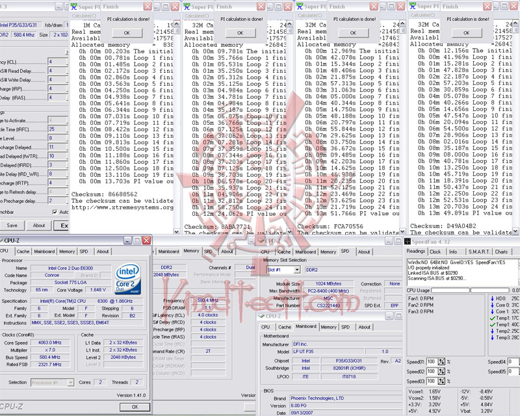Open the Slot #1 dropdown in CPU-Z SPD
This screenshot has width=520, height=416.
pyautogui.click(x=297, y=270)
